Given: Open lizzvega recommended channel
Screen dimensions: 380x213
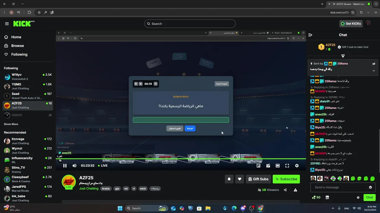Looking at the screenshot, I should point(28,141).
